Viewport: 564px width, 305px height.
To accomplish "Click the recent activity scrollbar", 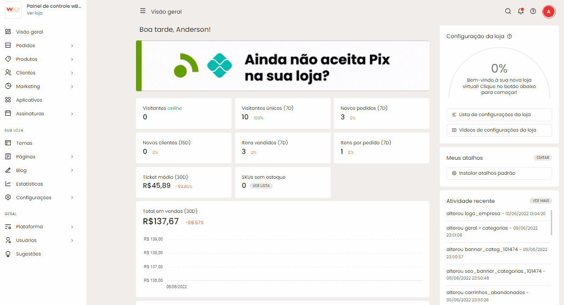I will coord(552,222).
